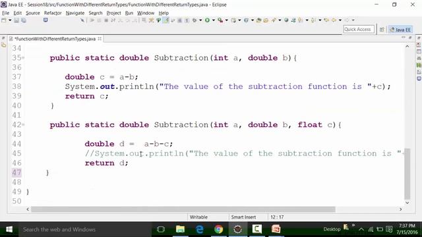Click the Search the web and Windows box

85,230
